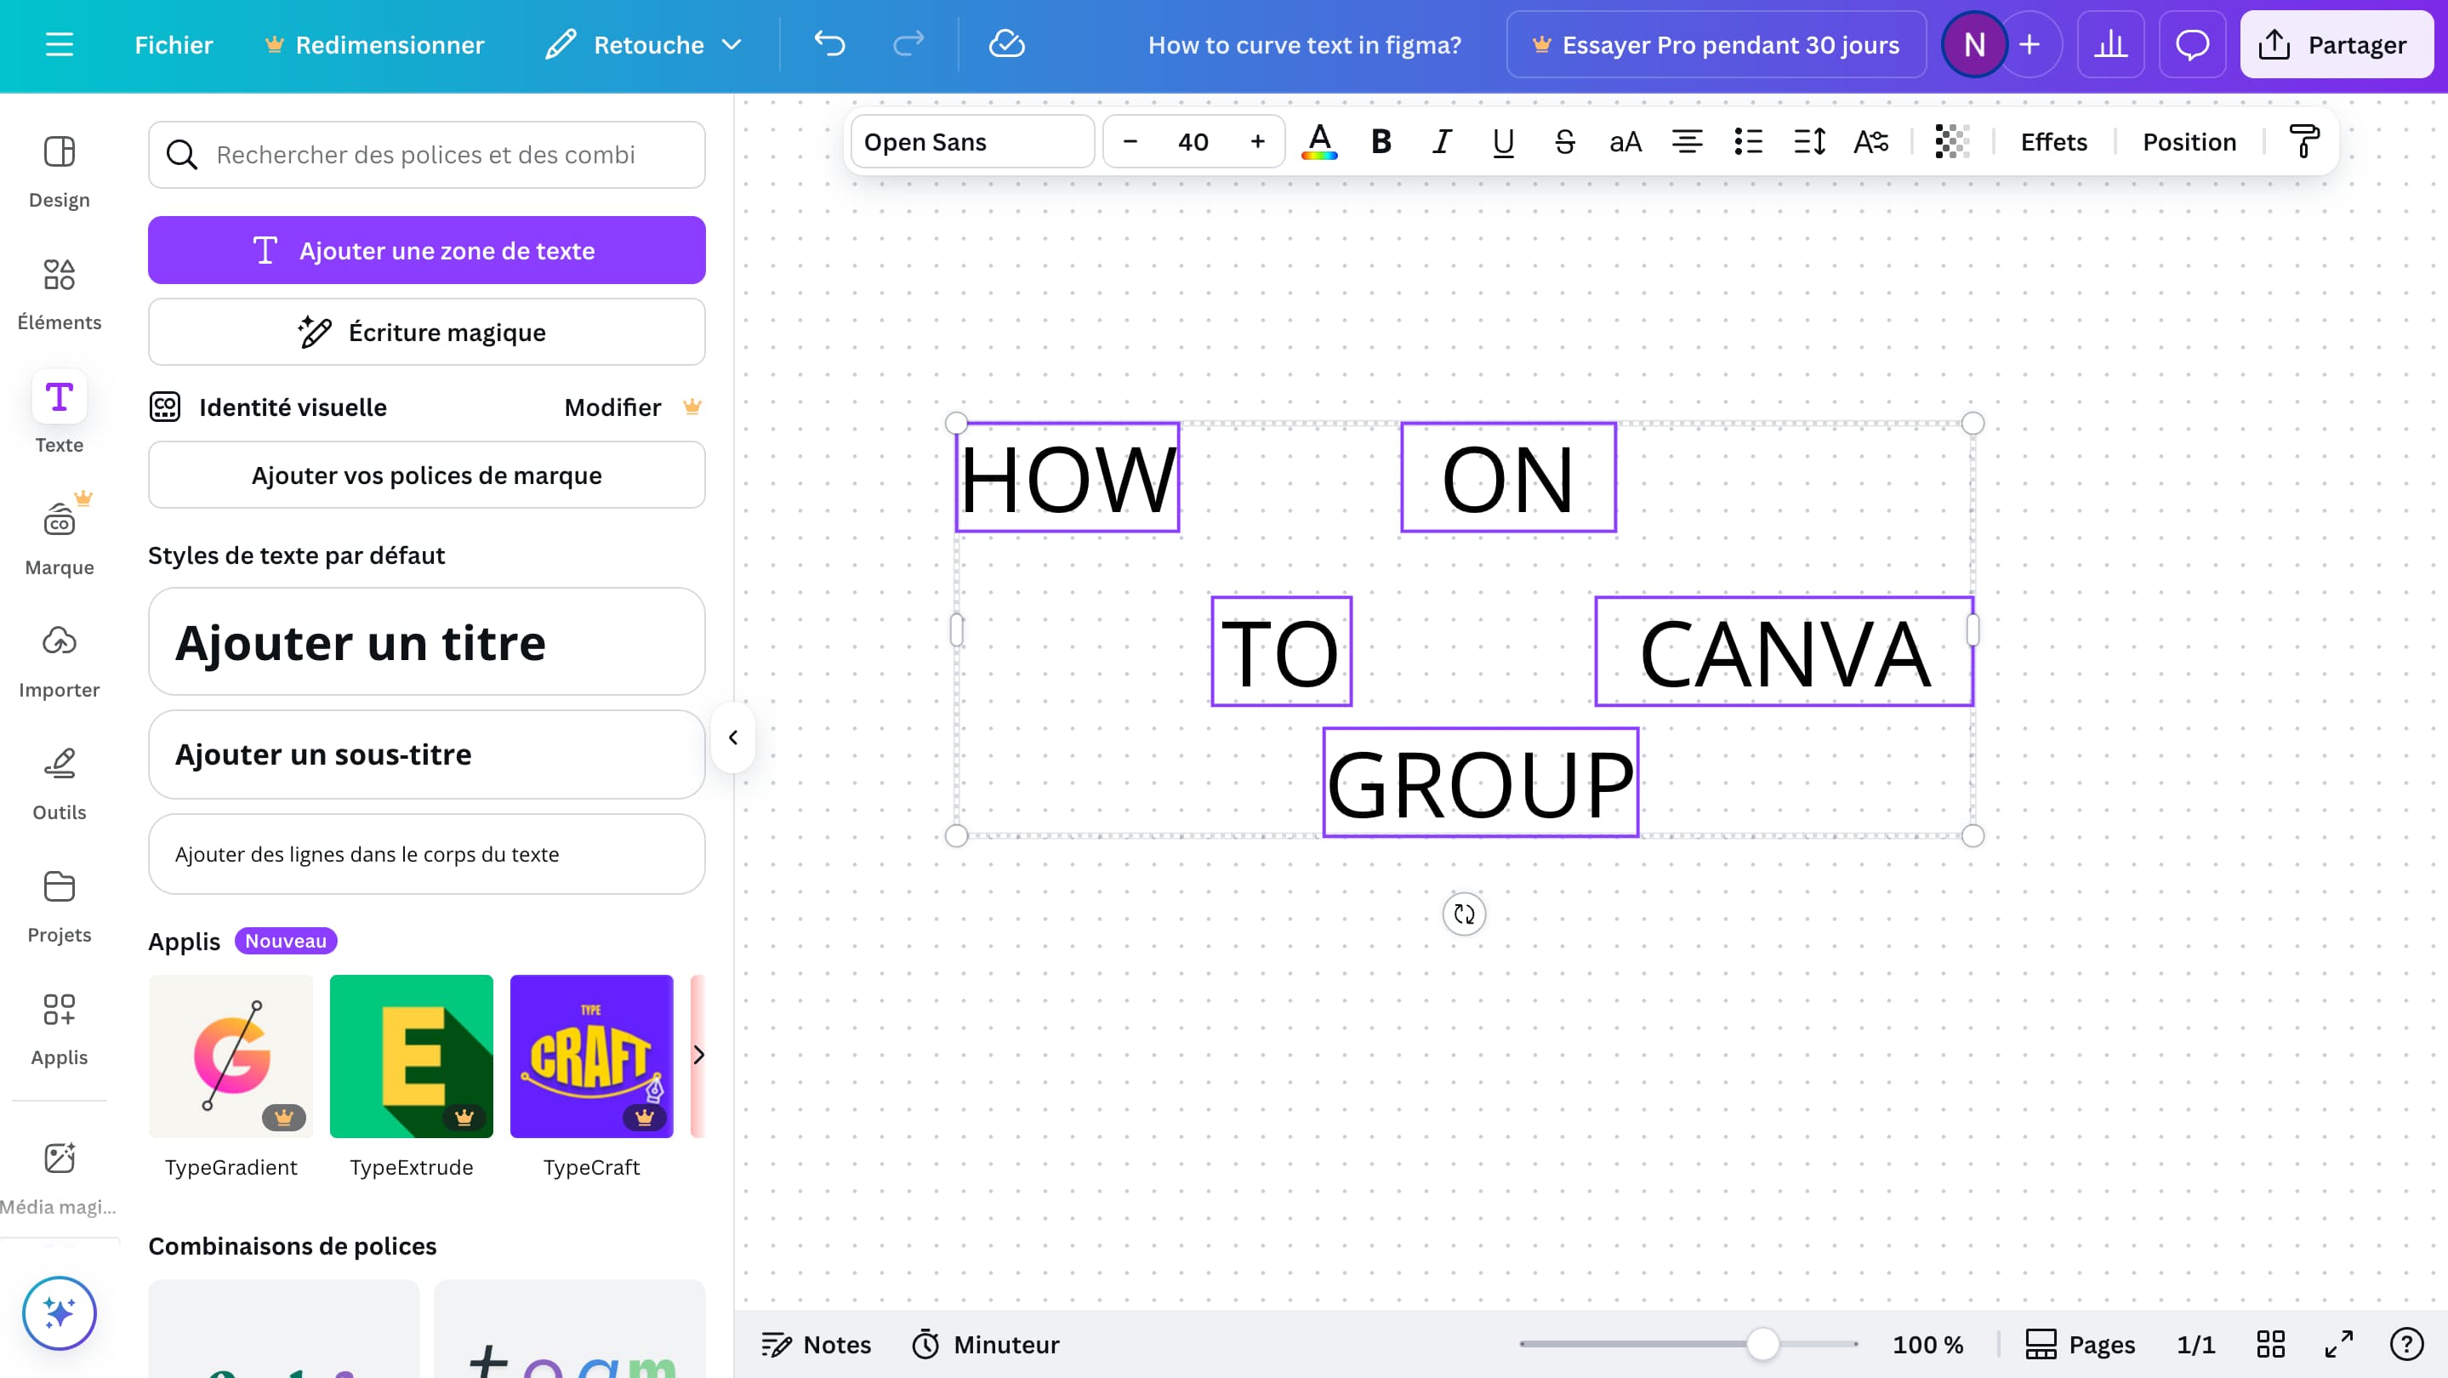The height and width of the screenshot is (1378, 2448).
Task: Open Média magique sidebar item
Action: [x=59, y=1177]
